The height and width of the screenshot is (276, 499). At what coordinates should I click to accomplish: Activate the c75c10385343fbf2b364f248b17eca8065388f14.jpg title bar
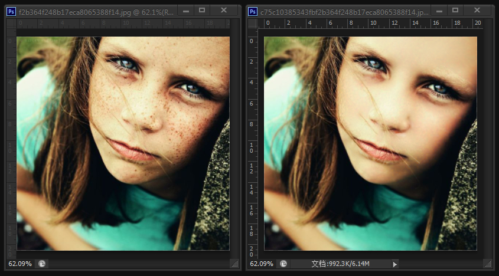coord(343,11)
